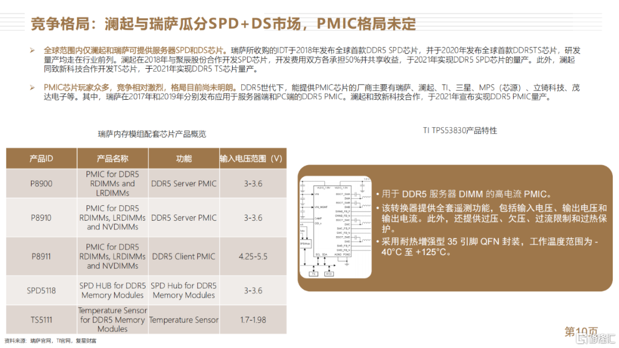Click the "P8900" product ID cell
Screen dimensions: 619x348
coord(41,183)
